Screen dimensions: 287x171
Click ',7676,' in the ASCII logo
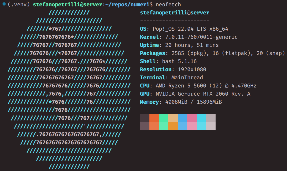click(x=55, y=94)
